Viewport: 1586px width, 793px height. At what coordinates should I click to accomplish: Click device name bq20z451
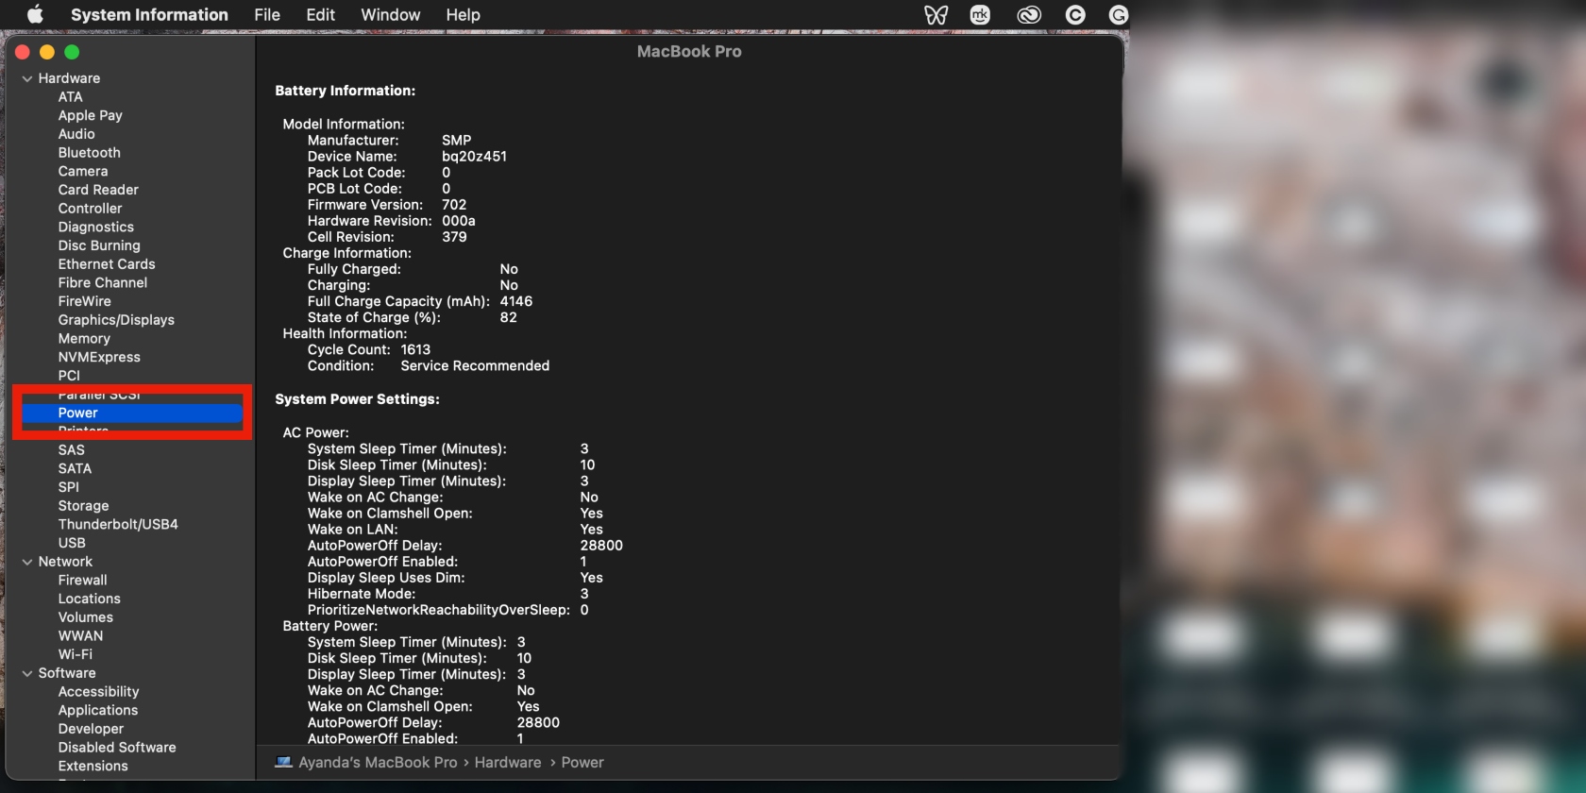click(x=475, y=156)
